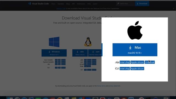The height and width of the screenshot is (99, 176).
Task: Click the Search Docs field
Action: [x=126, y=4]
